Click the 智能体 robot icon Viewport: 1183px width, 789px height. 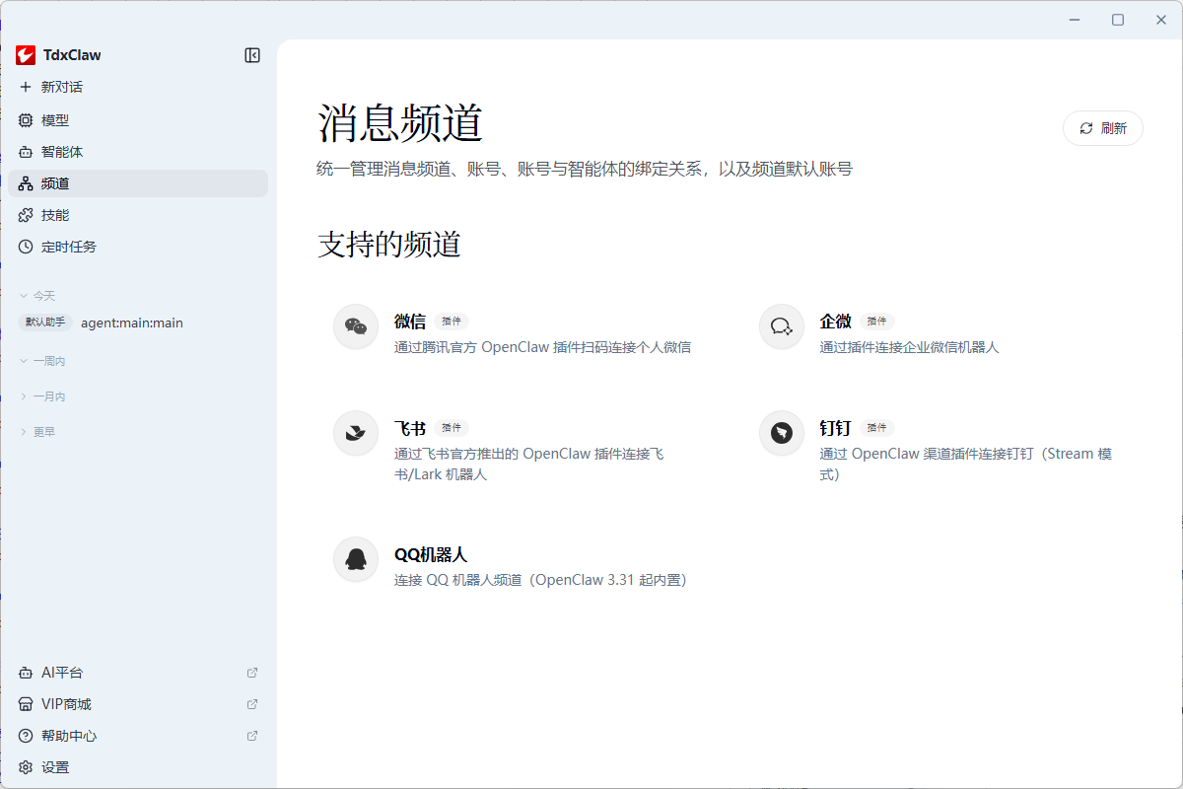(x=26, y=152)
